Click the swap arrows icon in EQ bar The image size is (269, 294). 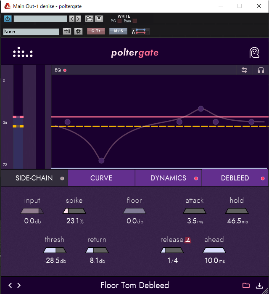click(x=244, y=70)
